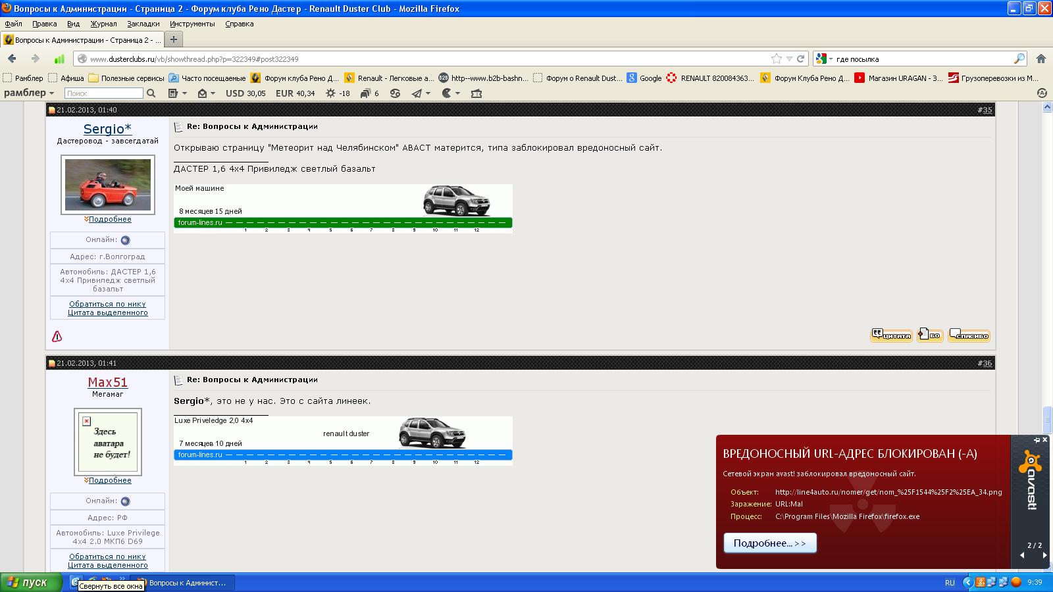This screenshot has height=592, width=1053.
Task: Open Sergio* user profile link
Action: (107, 129)
